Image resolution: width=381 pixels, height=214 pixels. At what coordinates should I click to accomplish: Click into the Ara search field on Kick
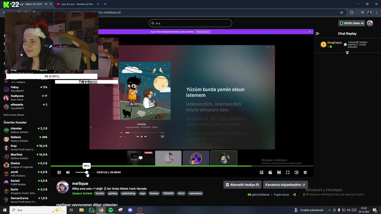(x=190, y=23)
